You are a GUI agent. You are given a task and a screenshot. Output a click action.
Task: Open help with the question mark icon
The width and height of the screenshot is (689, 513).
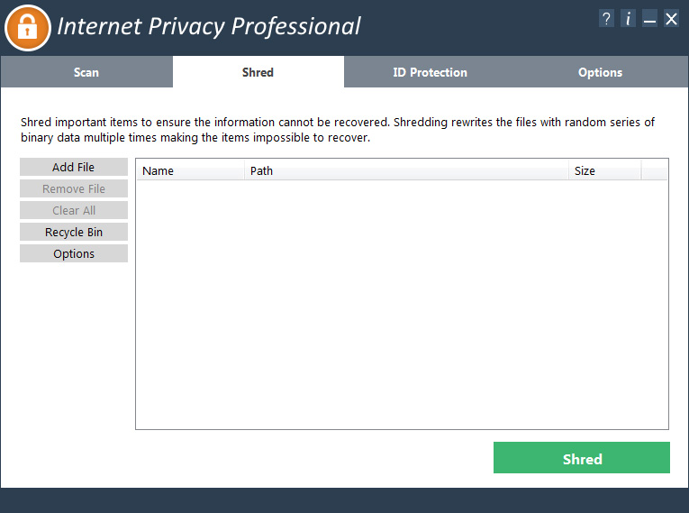(607, 19)
